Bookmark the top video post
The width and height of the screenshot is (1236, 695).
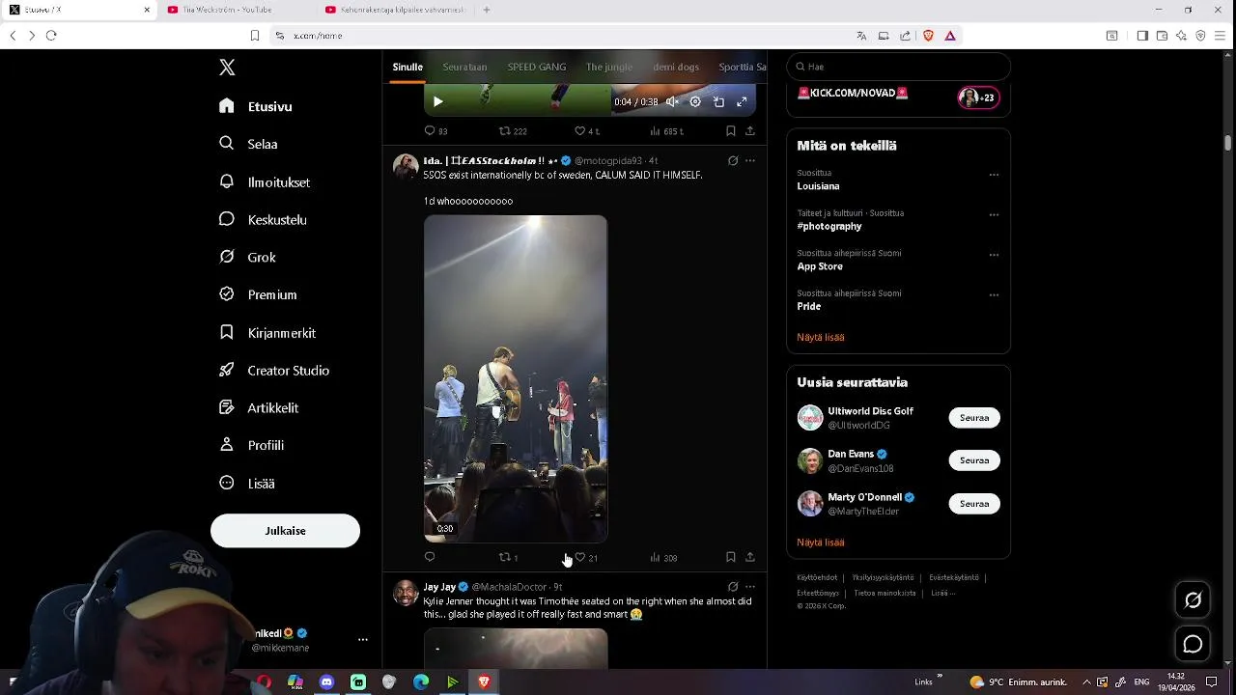click(731, 130)
